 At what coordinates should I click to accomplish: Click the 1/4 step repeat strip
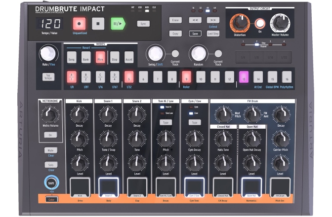click(243, 57)
